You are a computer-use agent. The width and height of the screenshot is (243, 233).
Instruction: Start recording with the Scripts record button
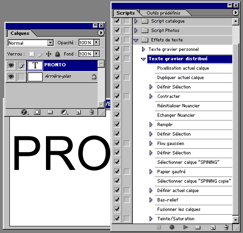(172, 227)
